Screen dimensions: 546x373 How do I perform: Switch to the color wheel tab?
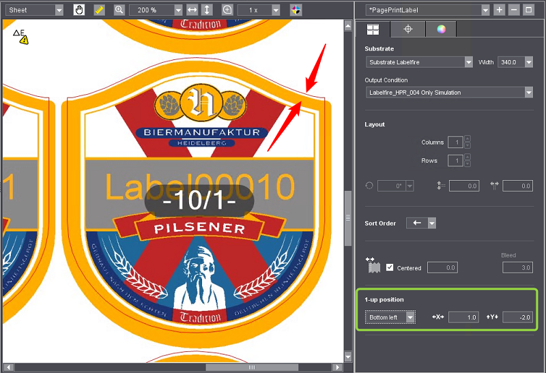pyautogui.click(x=441, y=29)
